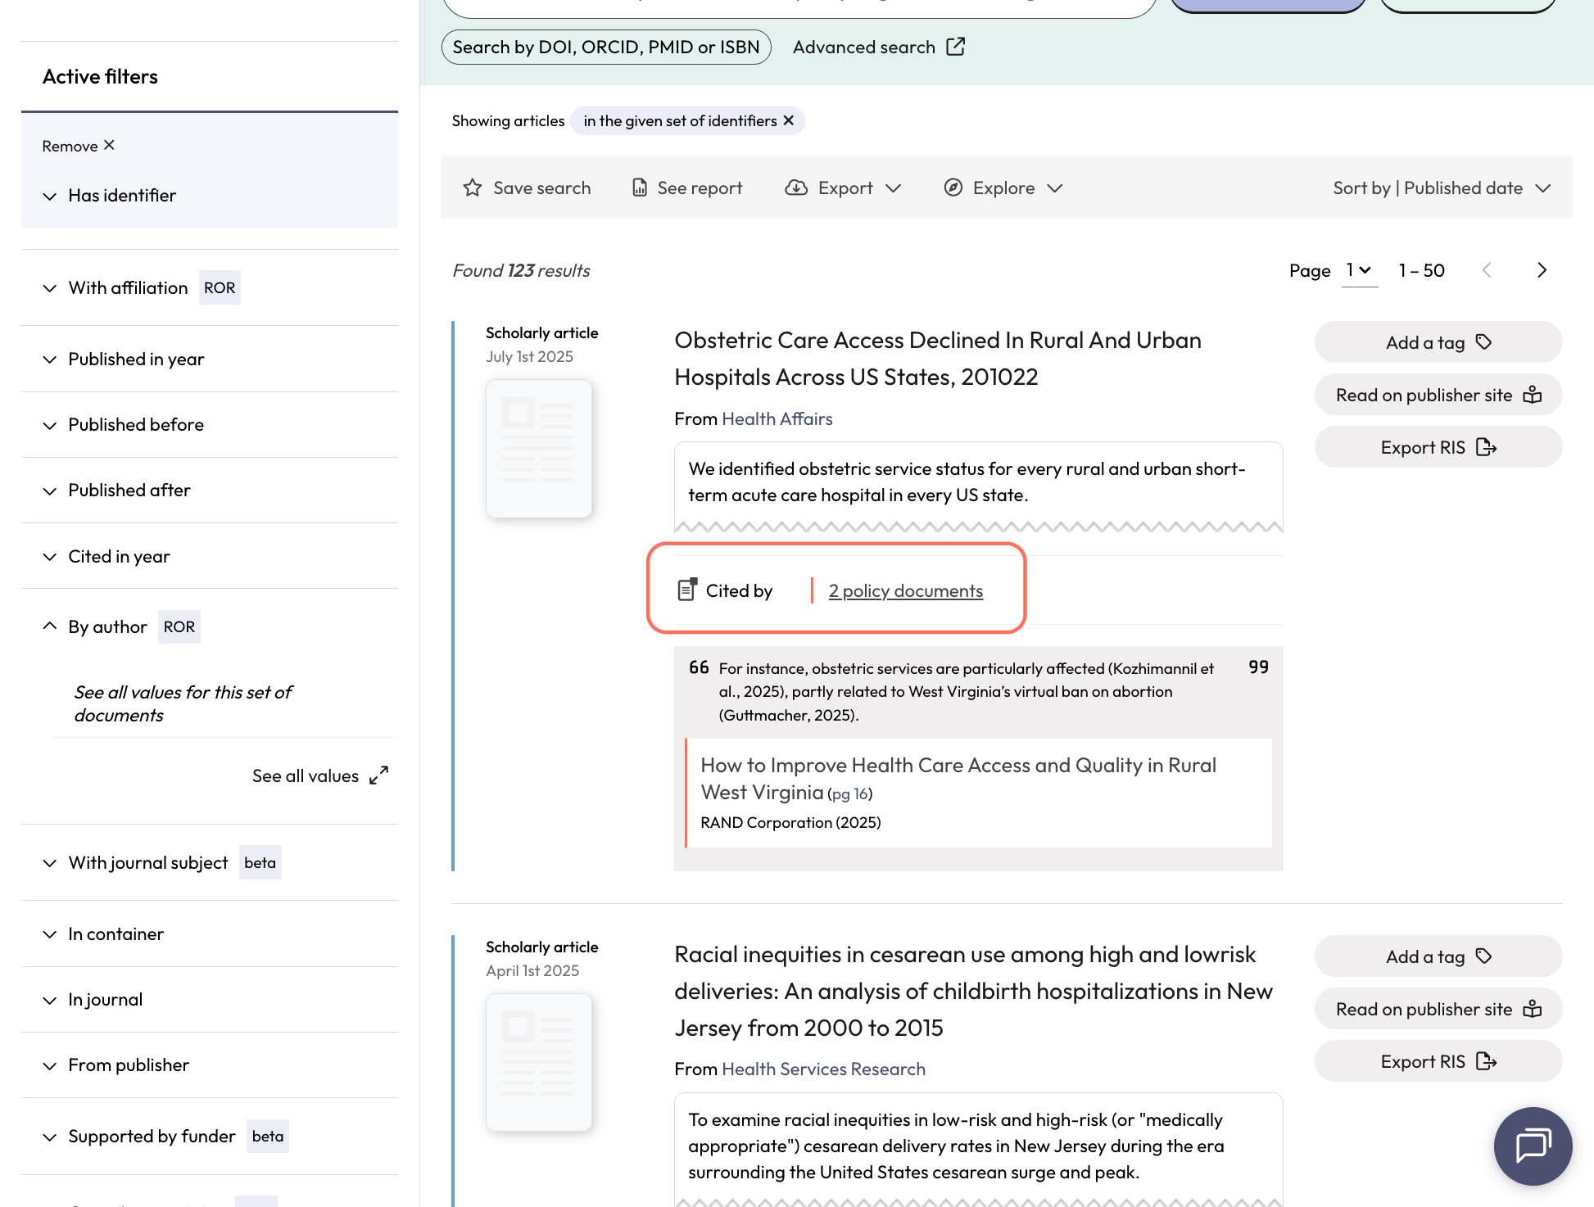This screenshot has height=1207, width=1594.
Task: Add a tag to the Obstetric Care article
Action: coord(1438,342)
